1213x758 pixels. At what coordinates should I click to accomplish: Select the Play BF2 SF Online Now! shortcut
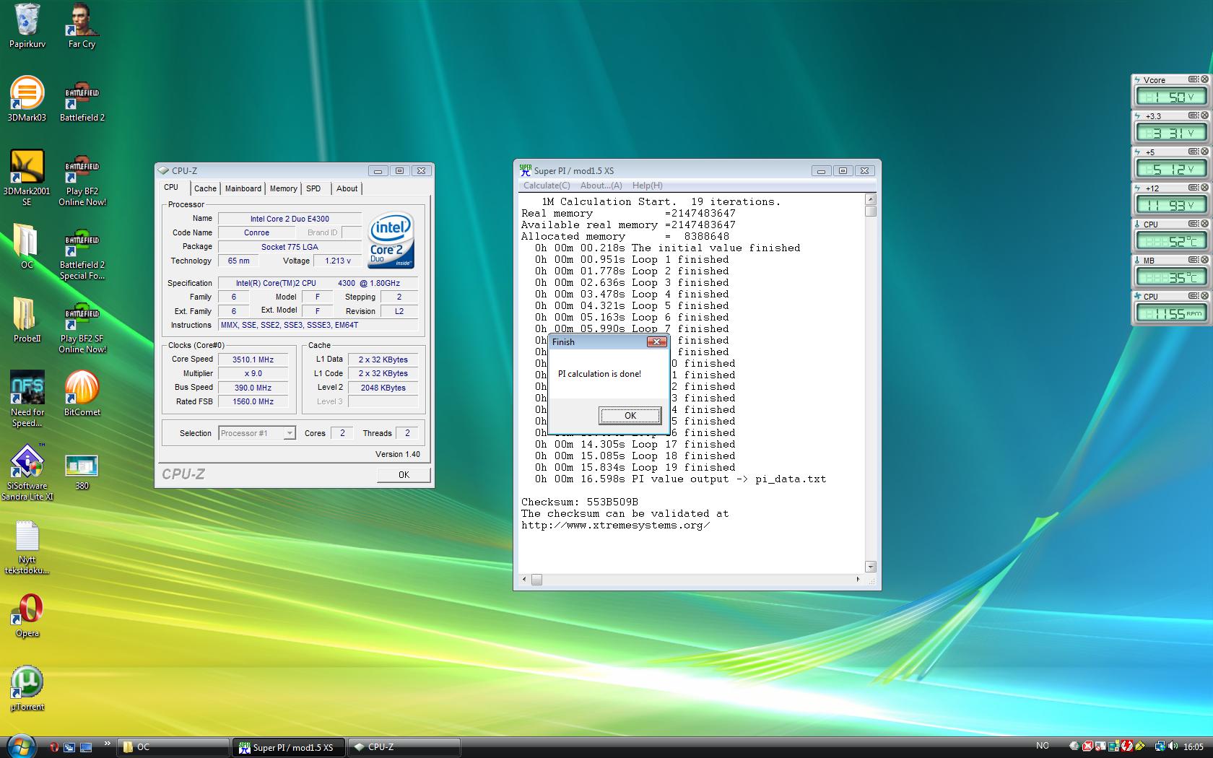(x=82, y=326)
